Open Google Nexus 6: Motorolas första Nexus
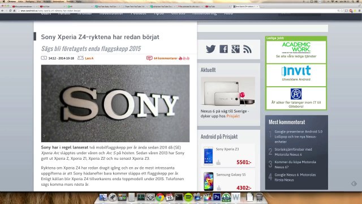The image size is (362, 204). coord(295,177)
